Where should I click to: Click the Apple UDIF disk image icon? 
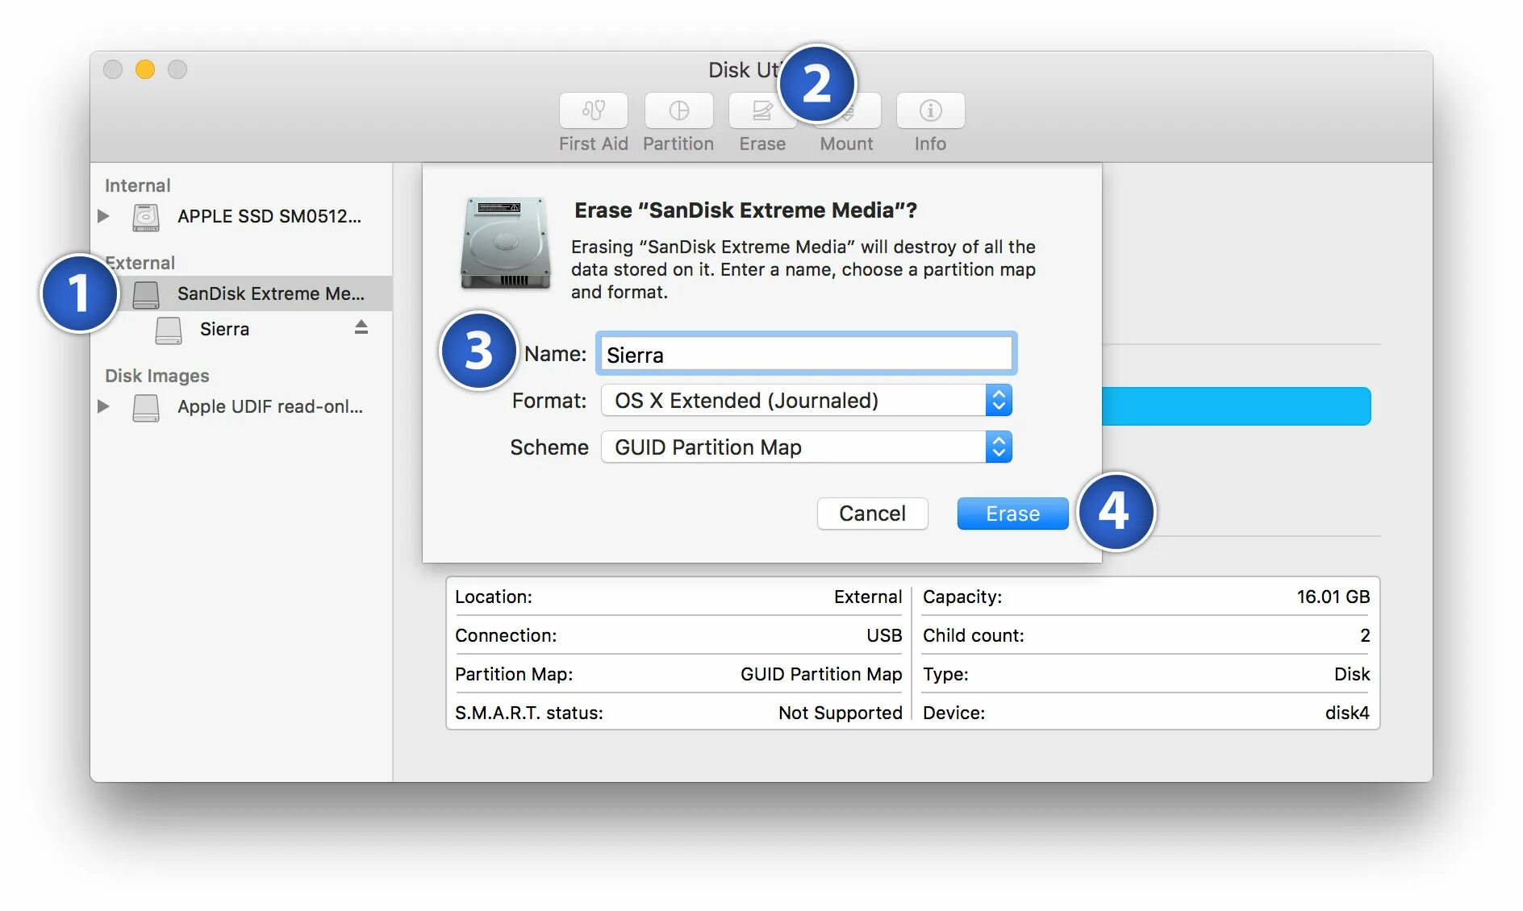(x=146, y=407)
